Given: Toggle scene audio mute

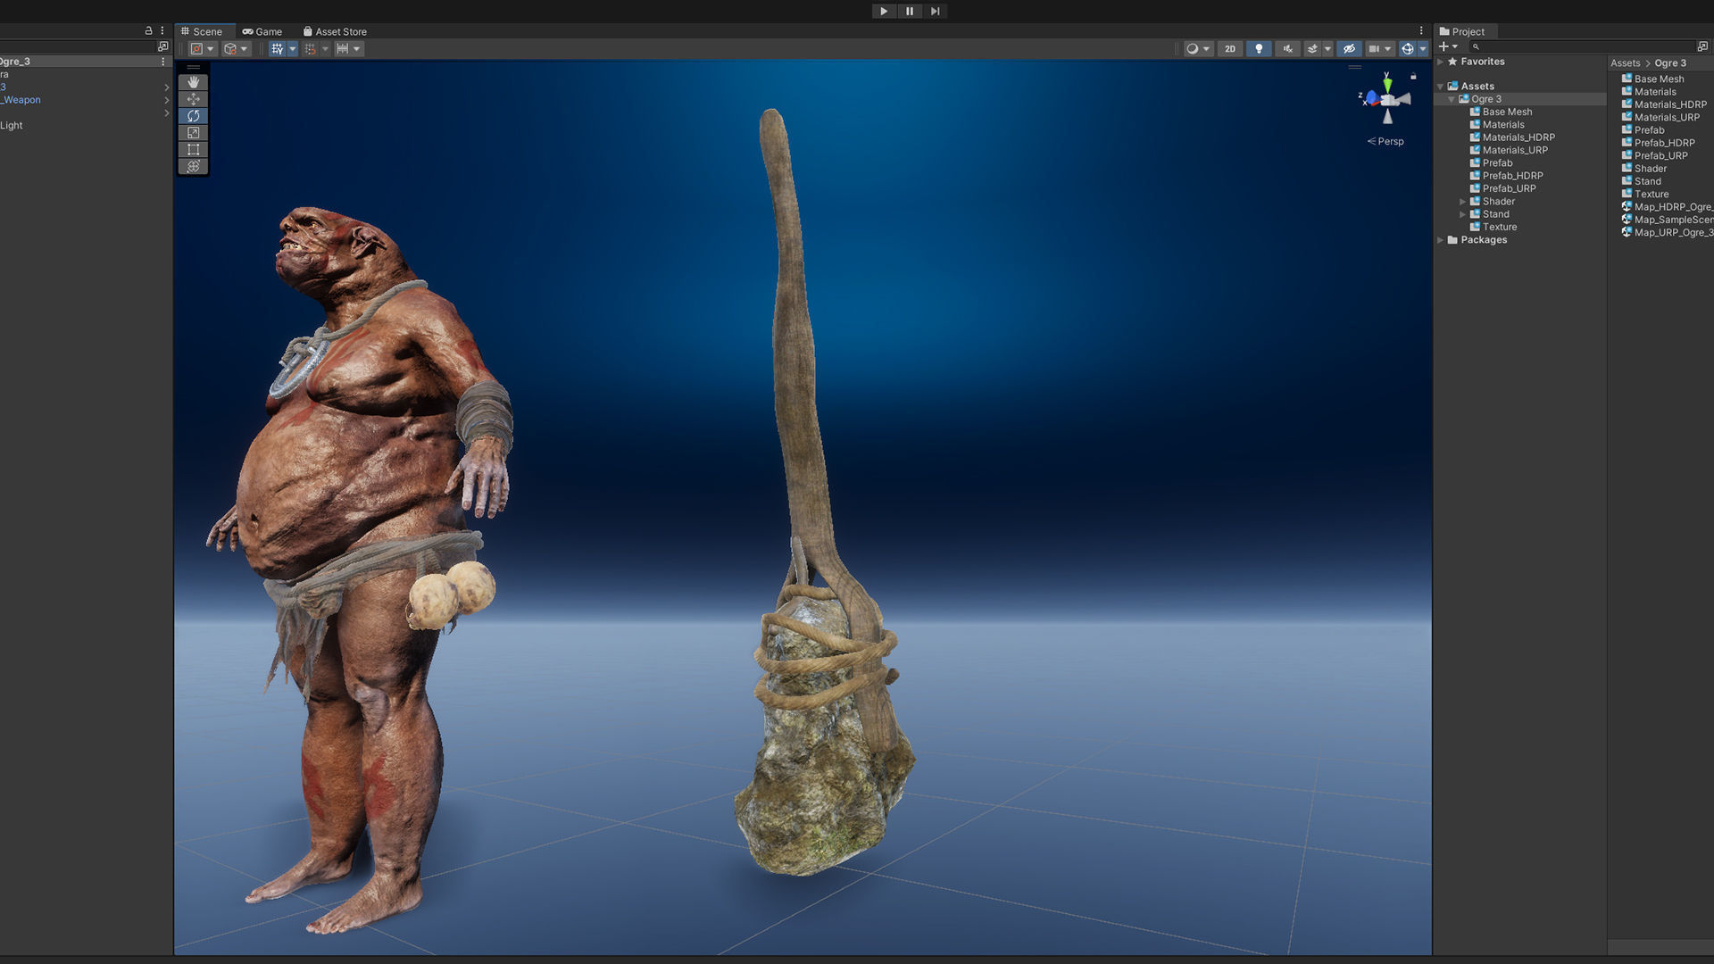Looking at the screenshot, I should (x=1286, y=49).
